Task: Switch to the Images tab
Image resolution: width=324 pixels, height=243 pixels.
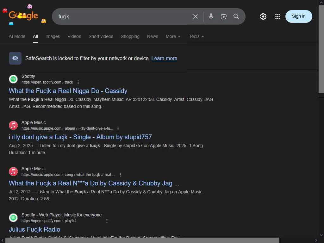Action: pos(53,36)
